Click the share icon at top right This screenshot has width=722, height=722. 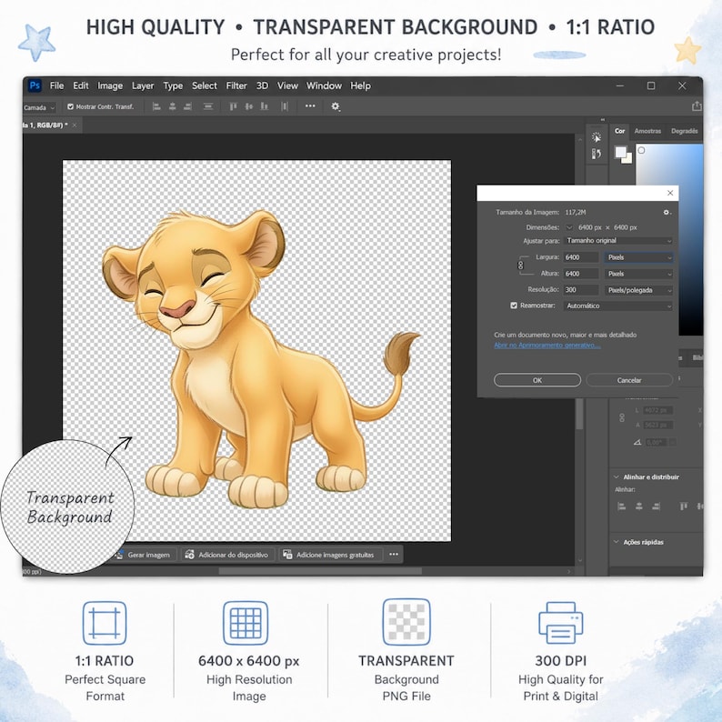pos(697,106)
